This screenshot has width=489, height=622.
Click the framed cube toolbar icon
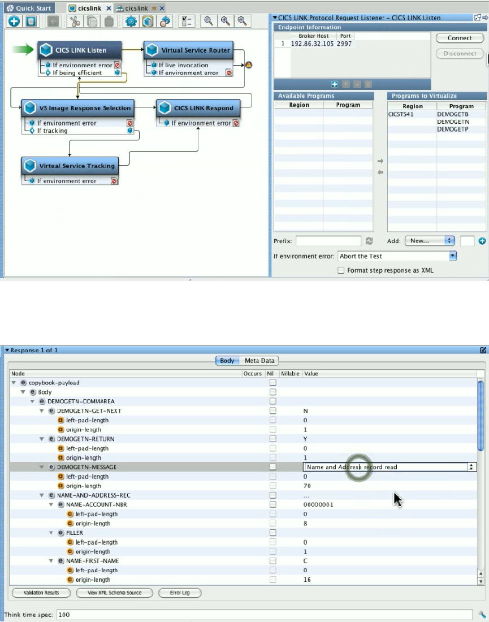(148, 21)
